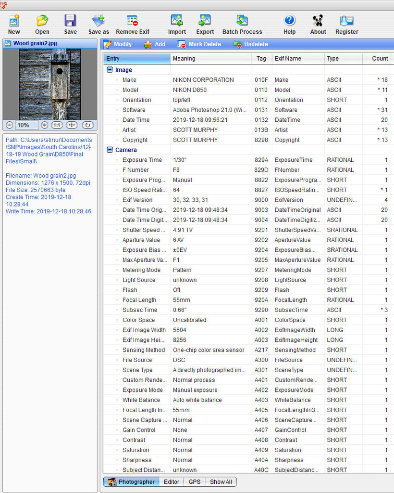Click the Mark Delete button
This screenshot has width=394, height=493.
[199, 44]
